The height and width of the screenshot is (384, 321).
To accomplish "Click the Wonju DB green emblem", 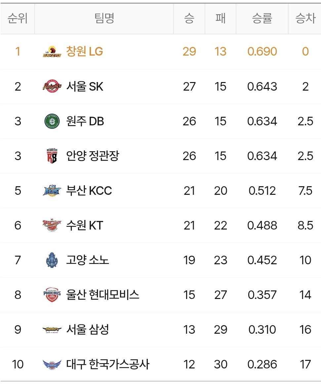I will pyautogui.click(x=52, y=121).
